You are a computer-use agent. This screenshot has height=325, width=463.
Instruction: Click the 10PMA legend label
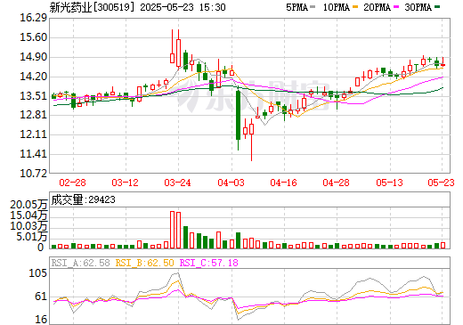336,7
